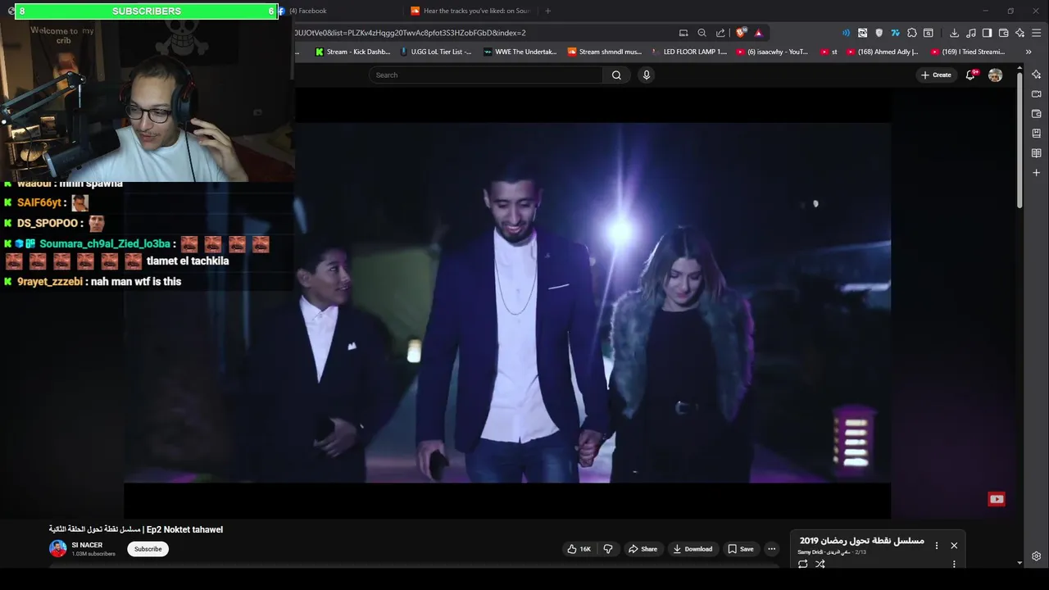Switch to the (4) Facebook tab

[336, 11]
